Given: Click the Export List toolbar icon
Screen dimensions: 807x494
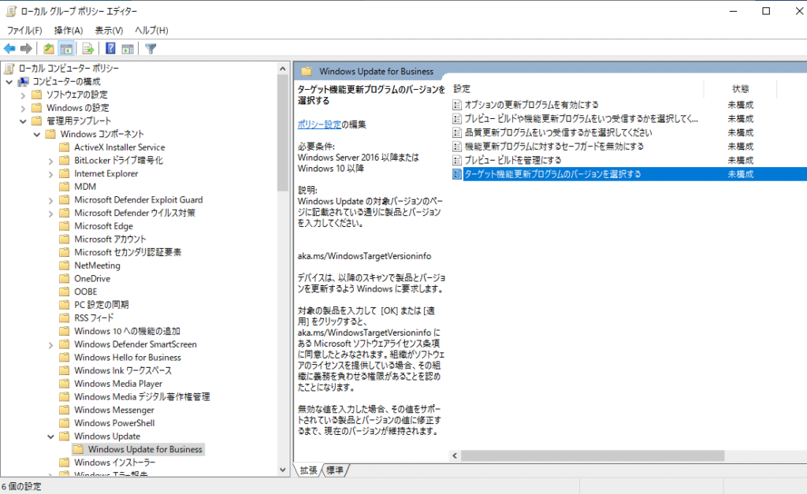Looking at the screenshot, I should click(88, 49).
